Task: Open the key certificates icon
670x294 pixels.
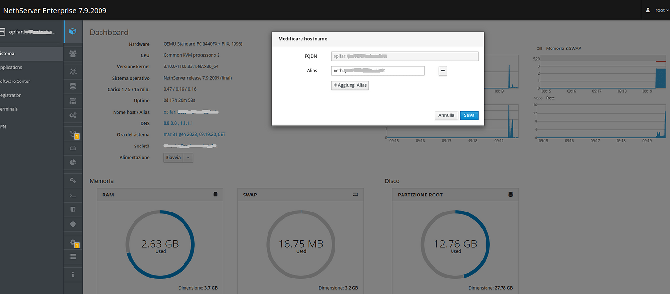Action: 73,180
